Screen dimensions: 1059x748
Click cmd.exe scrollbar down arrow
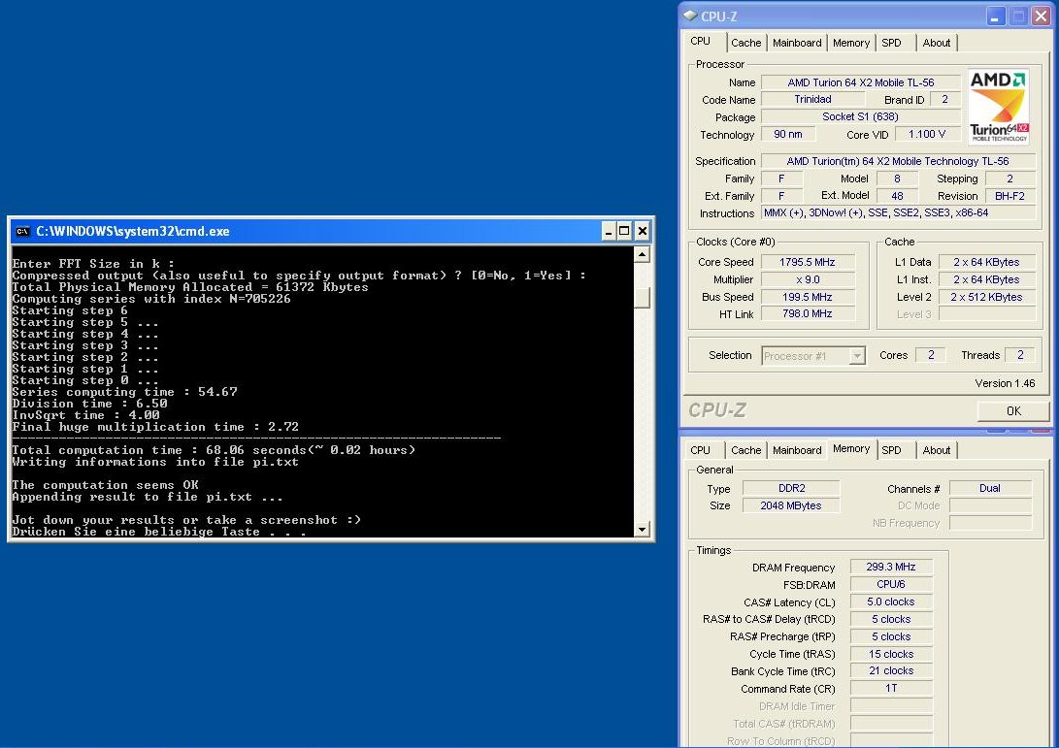point(643,530)
